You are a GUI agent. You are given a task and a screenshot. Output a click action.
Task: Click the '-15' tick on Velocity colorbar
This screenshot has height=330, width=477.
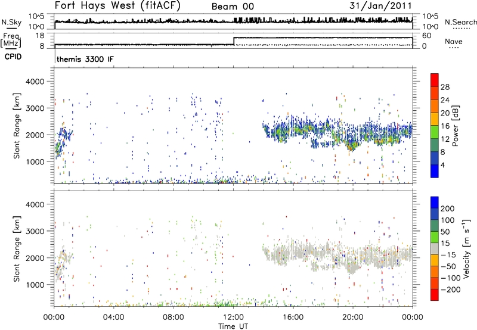click(448, 254)
